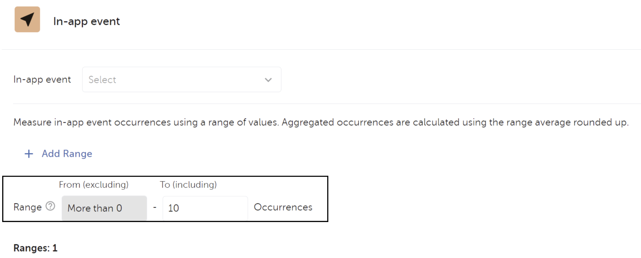Expand the In-app event dropdown chevron

click(x=268, y=80)
